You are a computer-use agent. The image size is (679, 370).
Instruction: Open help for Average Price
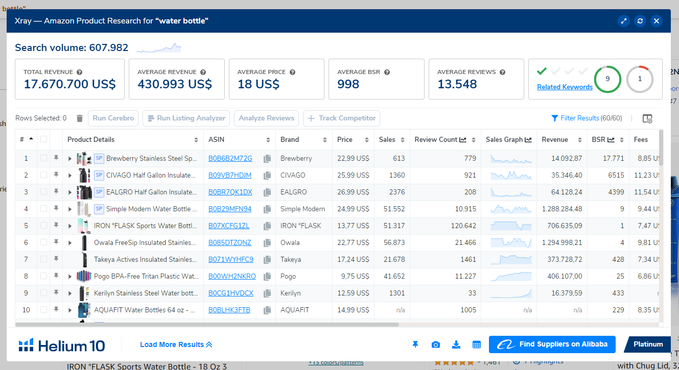pyautogui.click(x=292, y=72)
